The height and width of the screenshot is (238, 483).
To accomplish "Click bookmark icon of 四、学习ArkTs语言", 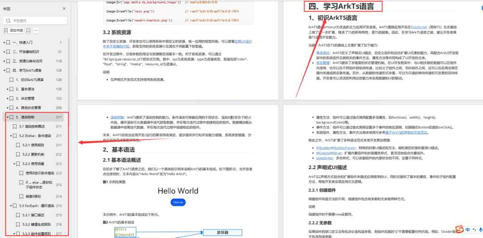I will tap(8, 71).
